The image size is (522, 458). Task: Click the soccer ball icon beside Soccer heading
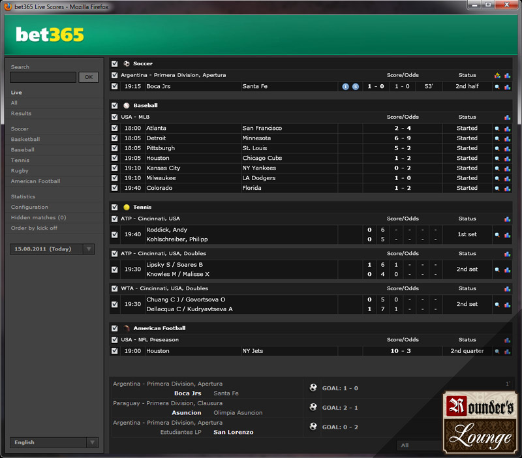[126, 63]
